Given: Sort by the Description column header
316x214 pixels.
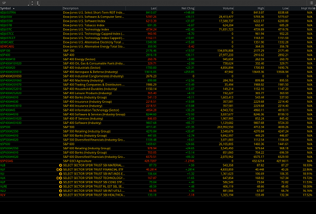Looking at the screenshot, I should point(94,8).
